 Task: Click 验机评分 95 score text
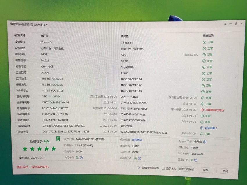coord(40,142)
